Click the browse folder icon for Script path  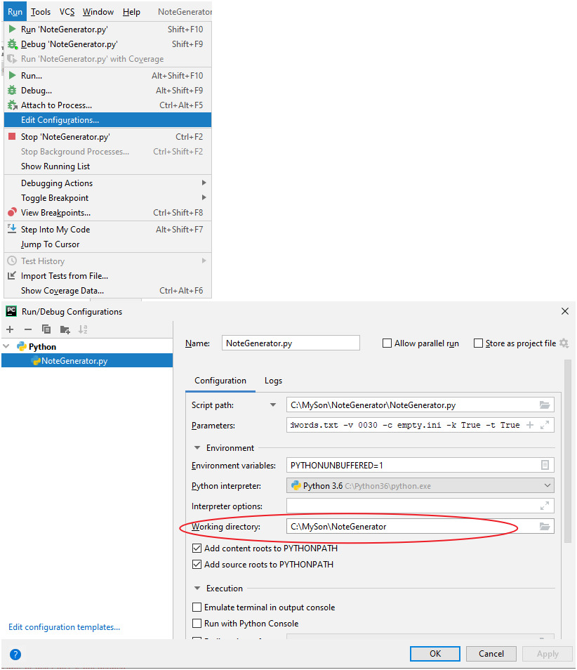pos(545,405)
